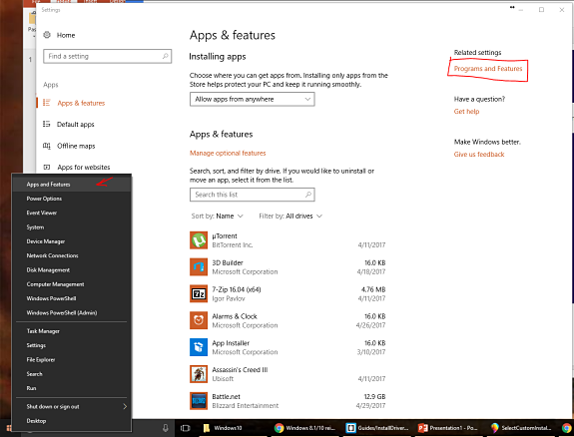Click the Offline maps sidebar icon
The width and height of the screenshot is (574, 437).
click(47, 146)
